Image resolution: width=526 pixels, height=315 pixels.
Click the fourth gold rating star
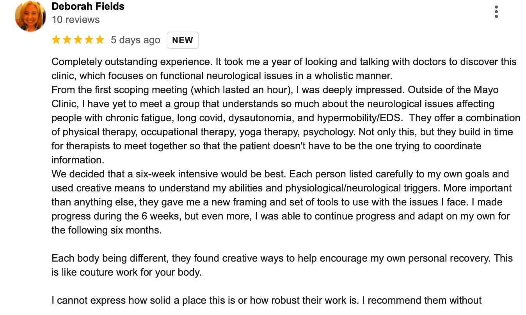click(89, 40)
